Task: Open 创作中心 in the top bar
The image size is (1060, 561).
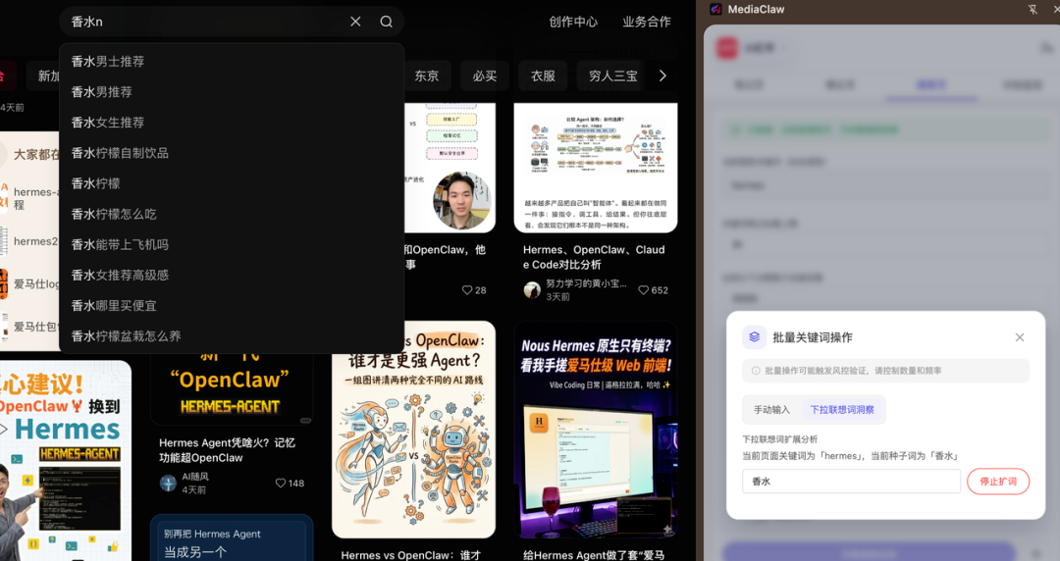Action: (573, 22)
